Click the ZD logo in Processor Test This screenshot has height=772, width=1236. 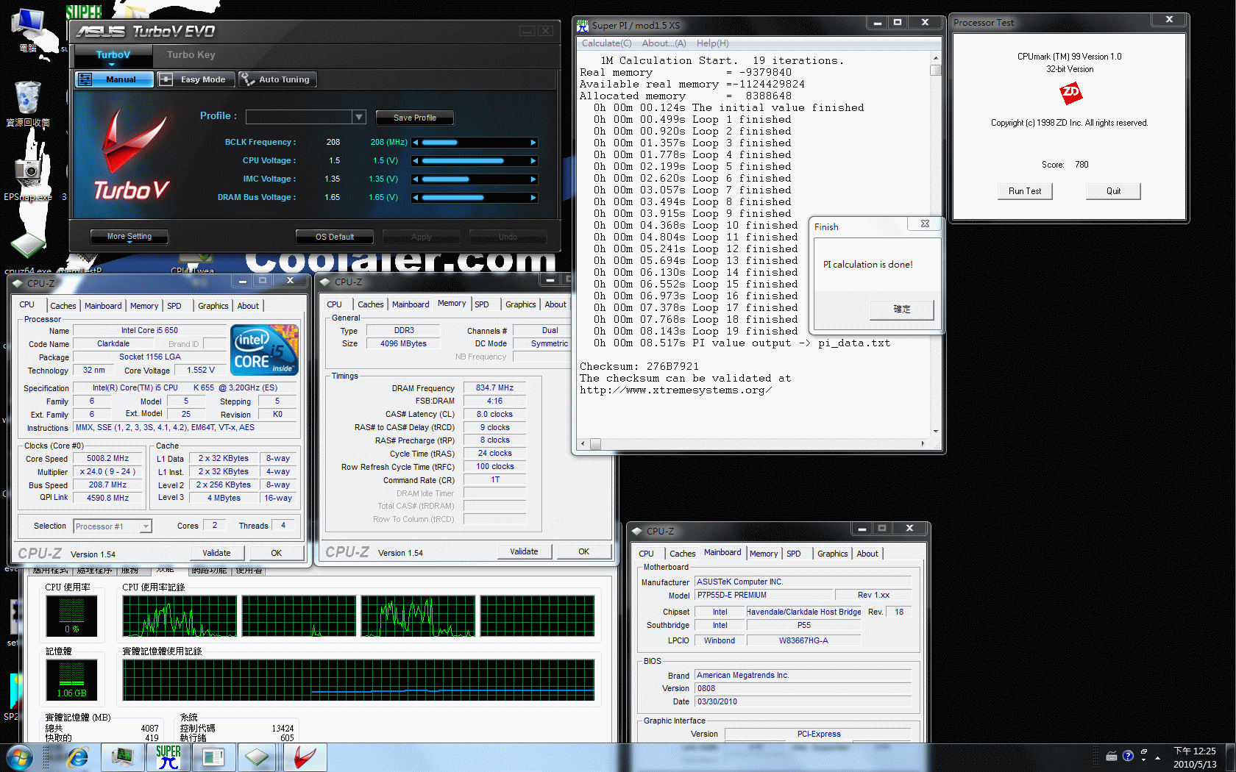(1070, 93)
